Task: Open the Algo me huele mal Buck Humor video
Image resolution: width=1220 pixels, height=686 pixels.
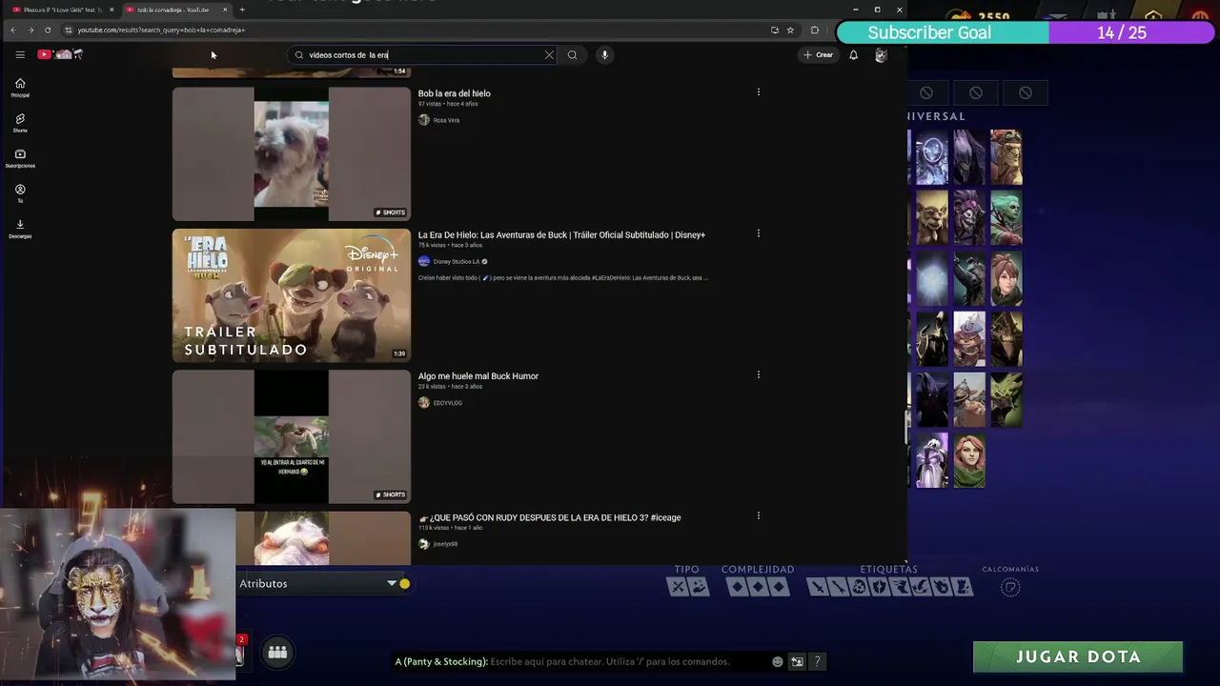Action: point(478,376)
